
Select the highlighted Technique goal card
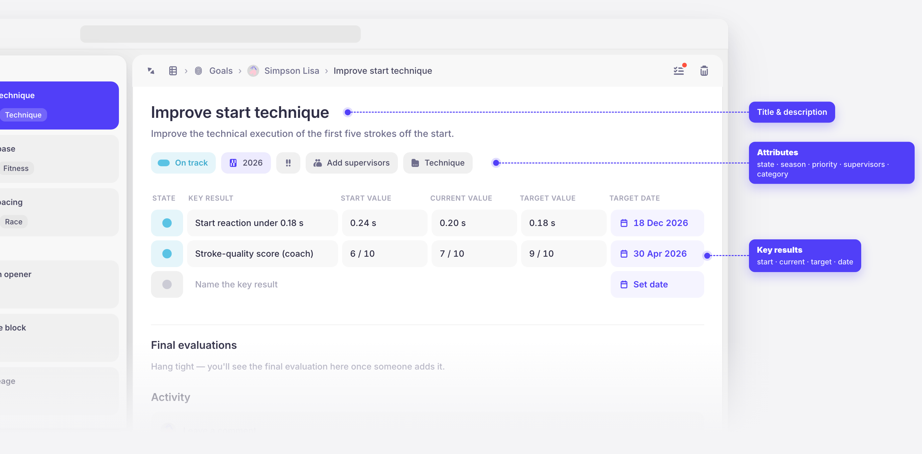pyautogui.click(x=59, y=105)
